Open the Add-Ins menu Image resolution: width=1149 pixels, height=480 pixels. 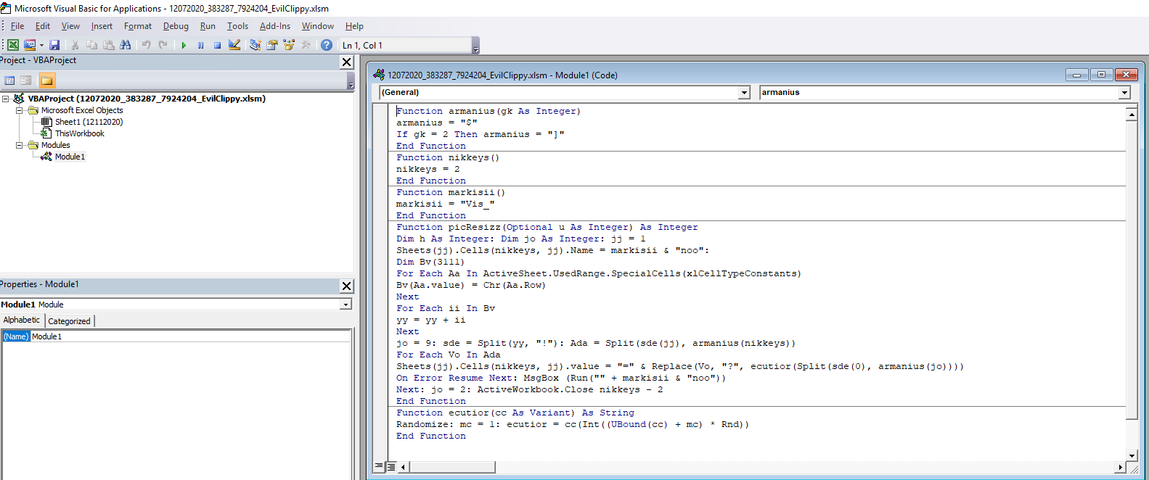275,26
